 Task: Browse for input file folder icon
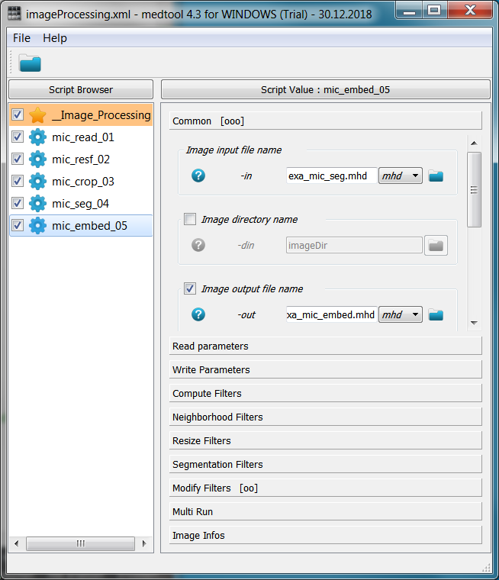(436, 176)
